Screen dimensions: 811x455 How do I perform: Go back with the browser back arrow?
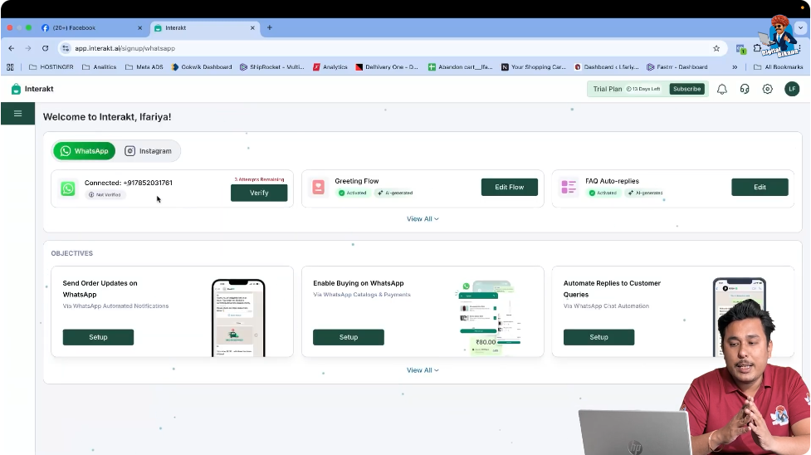tap(12, 48)
